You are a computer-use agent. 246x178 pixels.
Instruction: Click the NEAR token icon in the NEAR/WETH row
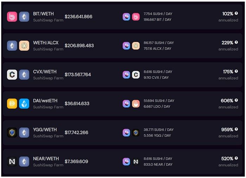(12, 161)
